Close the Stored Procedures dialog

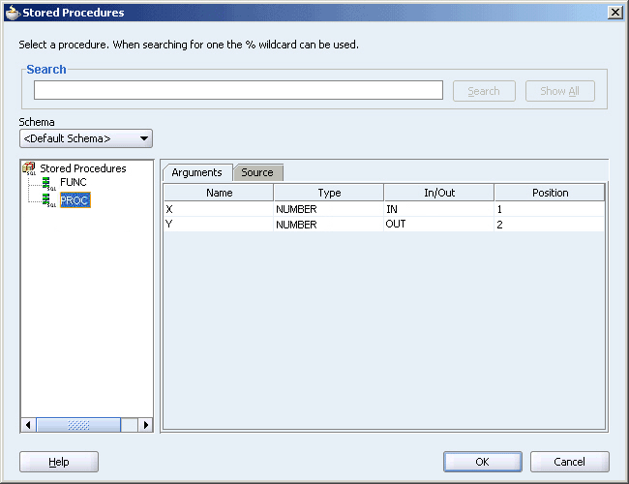[x=614, y=13]
